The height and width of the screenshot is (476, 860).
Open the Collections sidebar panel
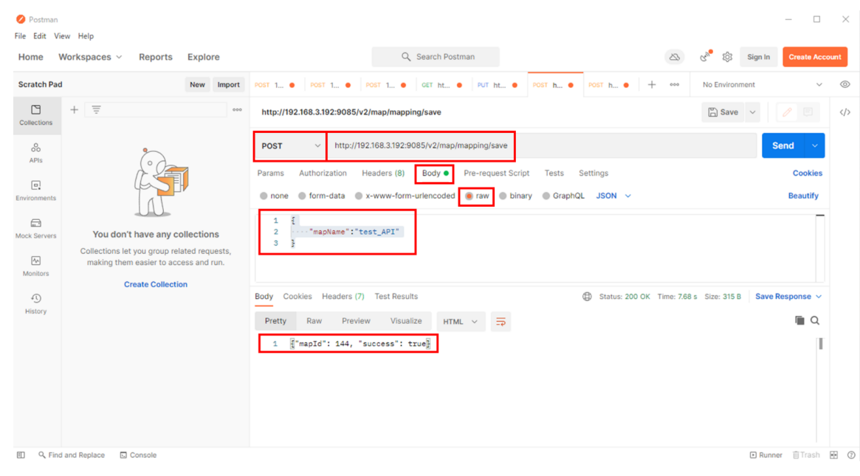pos(36,115)
